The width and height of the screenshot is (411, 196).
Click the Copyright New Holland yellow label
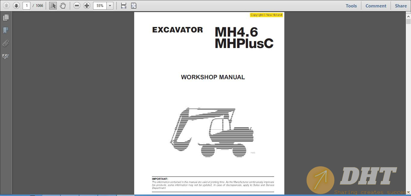click(x=266, y=15)
